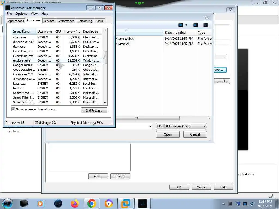Click the process list vertical scrollbar thumb
The image size is (279, 209).
pos(105,57)
